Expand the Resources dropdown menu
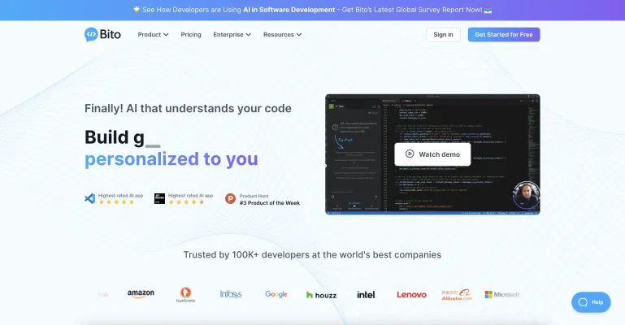This screenshot has height=325, width=625. point(282,35)
